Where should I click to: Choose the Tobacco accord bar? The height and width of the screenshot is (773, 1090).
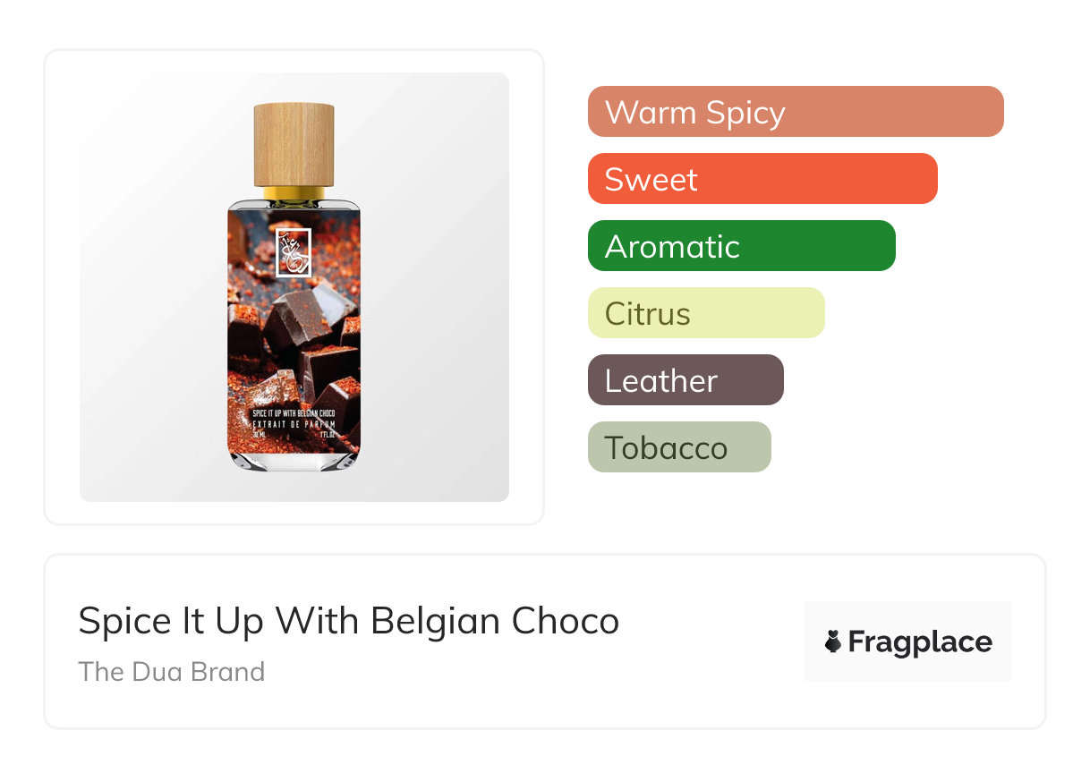click(x=679, y=447)
